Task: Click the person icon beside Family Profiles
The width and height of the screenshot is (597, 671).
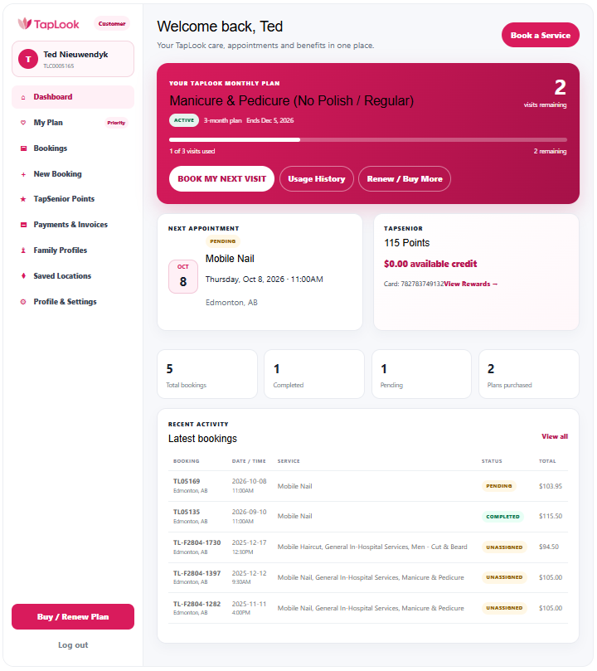Action: (23, 250)
